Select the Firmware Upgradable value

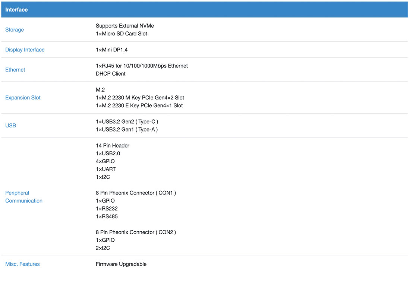point(121,264)
